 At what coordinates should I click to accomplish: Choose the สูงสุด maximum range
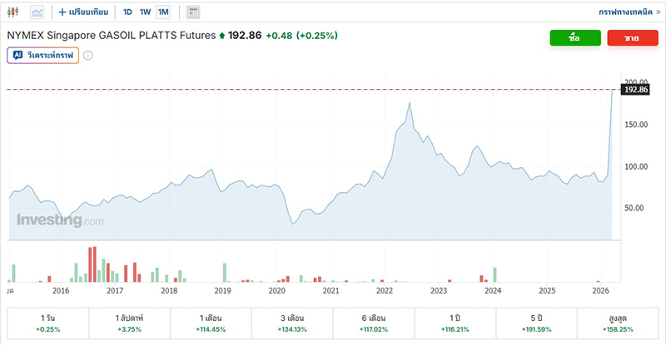619,323
